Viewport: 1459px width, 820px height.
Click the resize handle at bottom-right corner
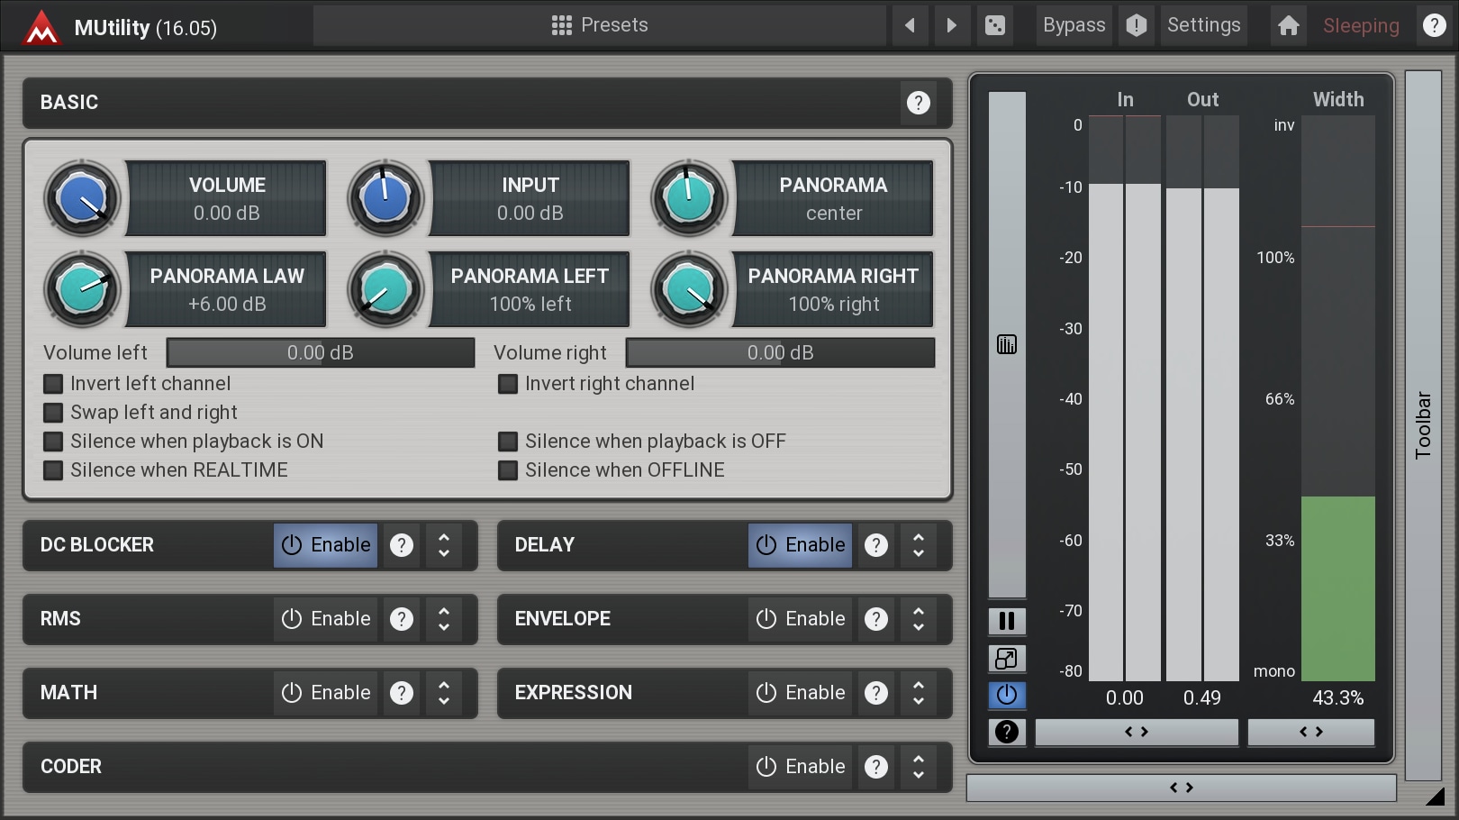point(1436,796)
